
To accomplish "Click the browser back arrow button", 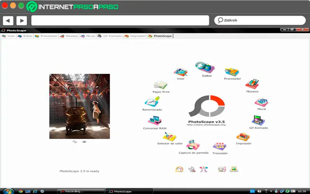I will click(x=8, y=21).
